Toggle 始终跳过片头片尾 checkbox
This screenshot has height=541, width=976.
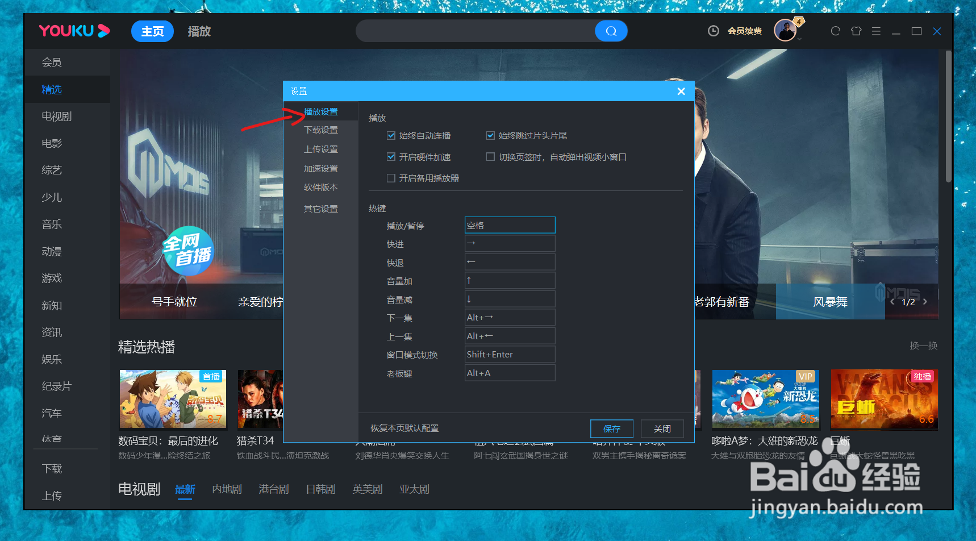pos(490,135)
